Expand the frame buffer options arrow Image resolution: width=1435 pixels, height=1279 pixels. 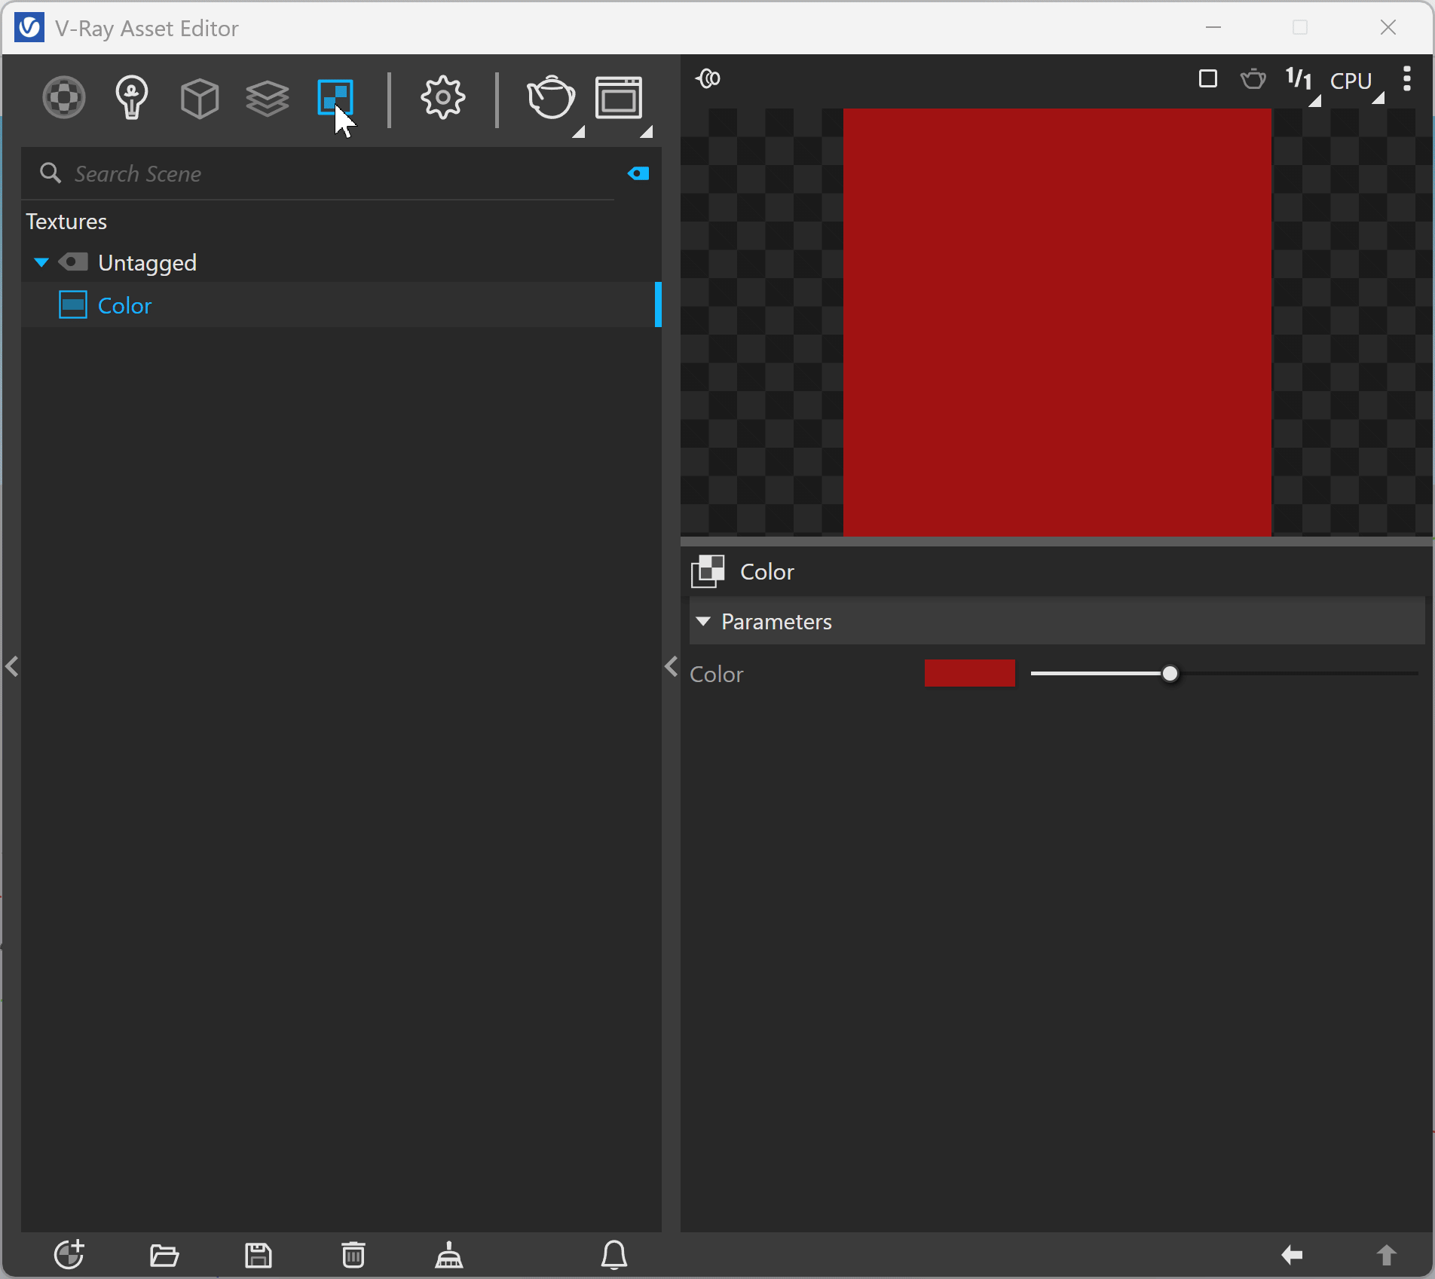pyautogui.click(x=646, y=133)
